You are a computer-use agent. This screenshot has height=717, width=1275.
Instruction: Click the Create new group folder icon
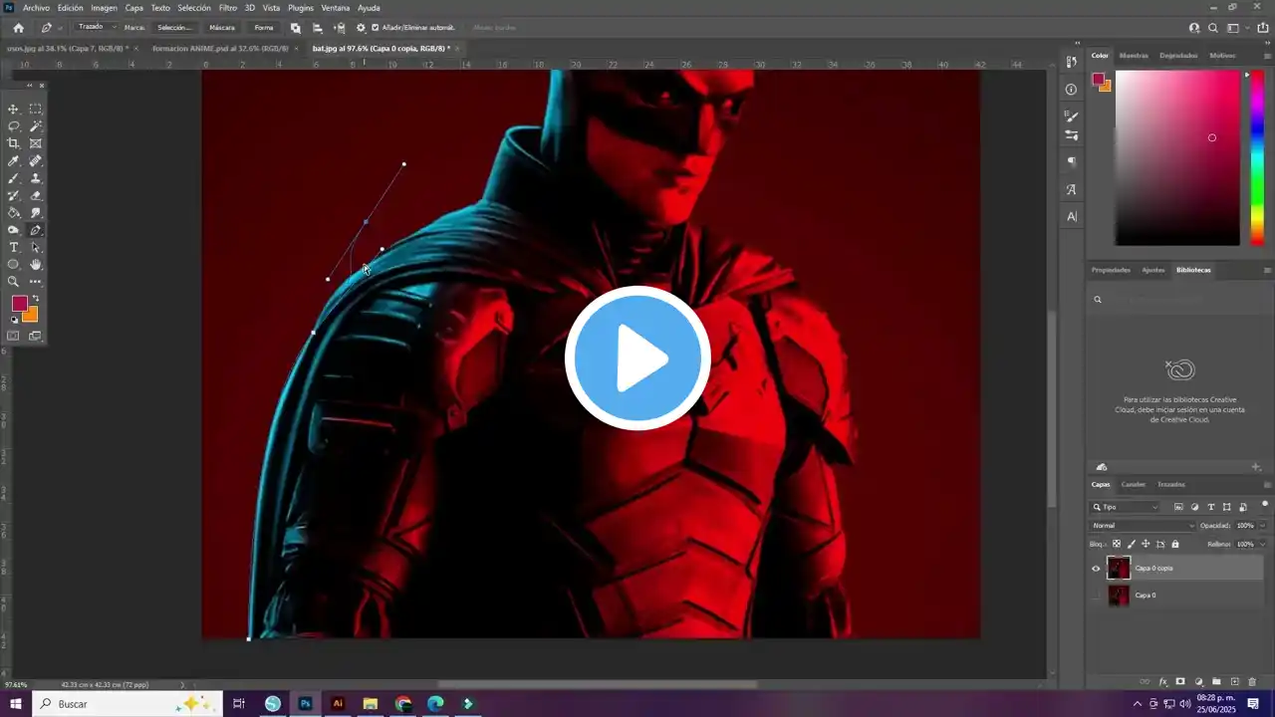[x=1216, y=682]
